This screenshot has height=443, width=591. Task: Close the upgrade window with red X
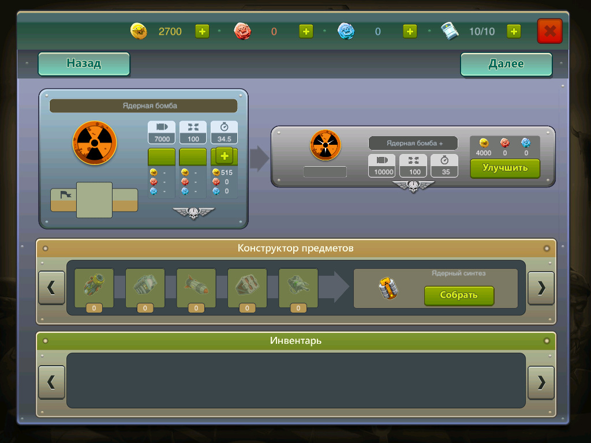550,31
